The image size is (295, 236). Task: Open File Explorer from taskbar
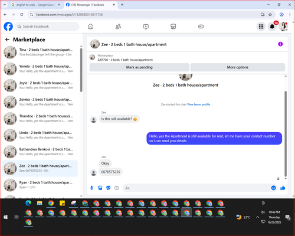[40, 204]
